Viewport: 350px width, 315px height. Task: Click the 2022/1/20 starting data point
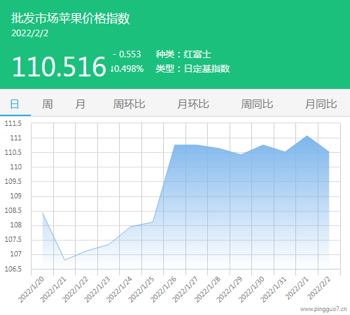click(x=42, y=213)
